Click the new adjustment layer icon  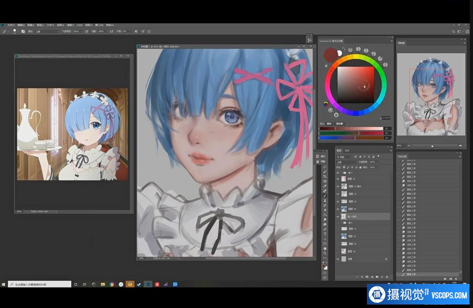[372, 277]
